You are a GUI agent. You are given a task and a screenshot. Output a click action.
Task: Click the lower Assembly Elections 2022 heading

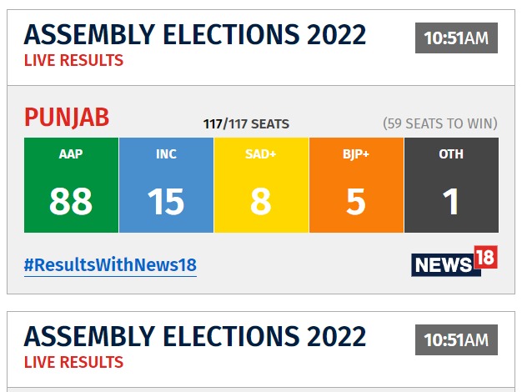pyautogui.click(x=195, y=336)
